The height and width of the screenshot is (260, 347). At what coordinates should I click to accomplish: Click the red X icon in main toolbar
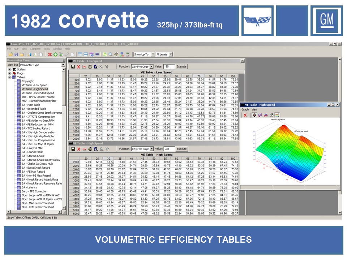[50, 55]
